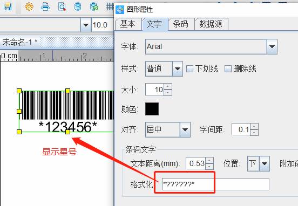Click the save floppy disk icon
This screenshot has height=206, width=298.
[x=8, y=6]
